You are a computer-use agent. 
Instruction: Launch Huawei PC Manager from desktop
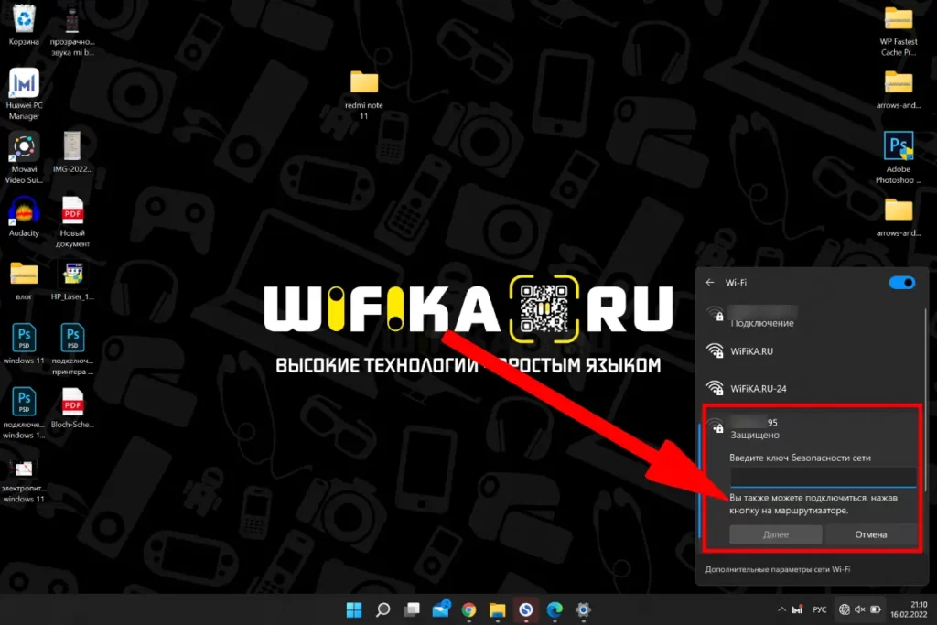click(24, 94)
